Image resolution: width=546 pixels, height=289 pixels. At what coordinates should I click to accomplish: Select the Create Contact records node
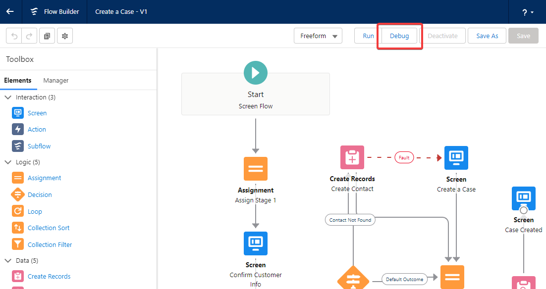pos(352,157)
